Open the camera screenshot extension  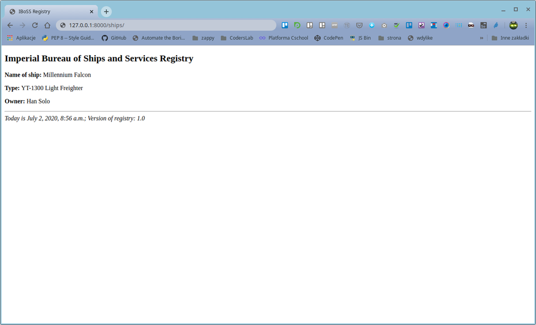point(384,25)
